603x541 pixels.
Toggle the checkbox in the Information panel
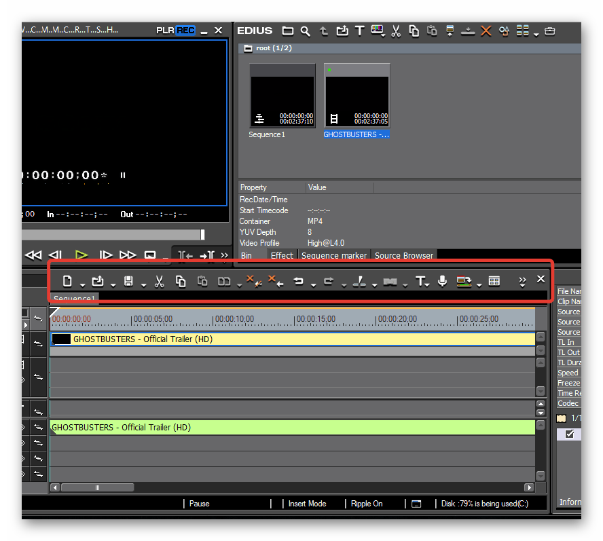569,434
